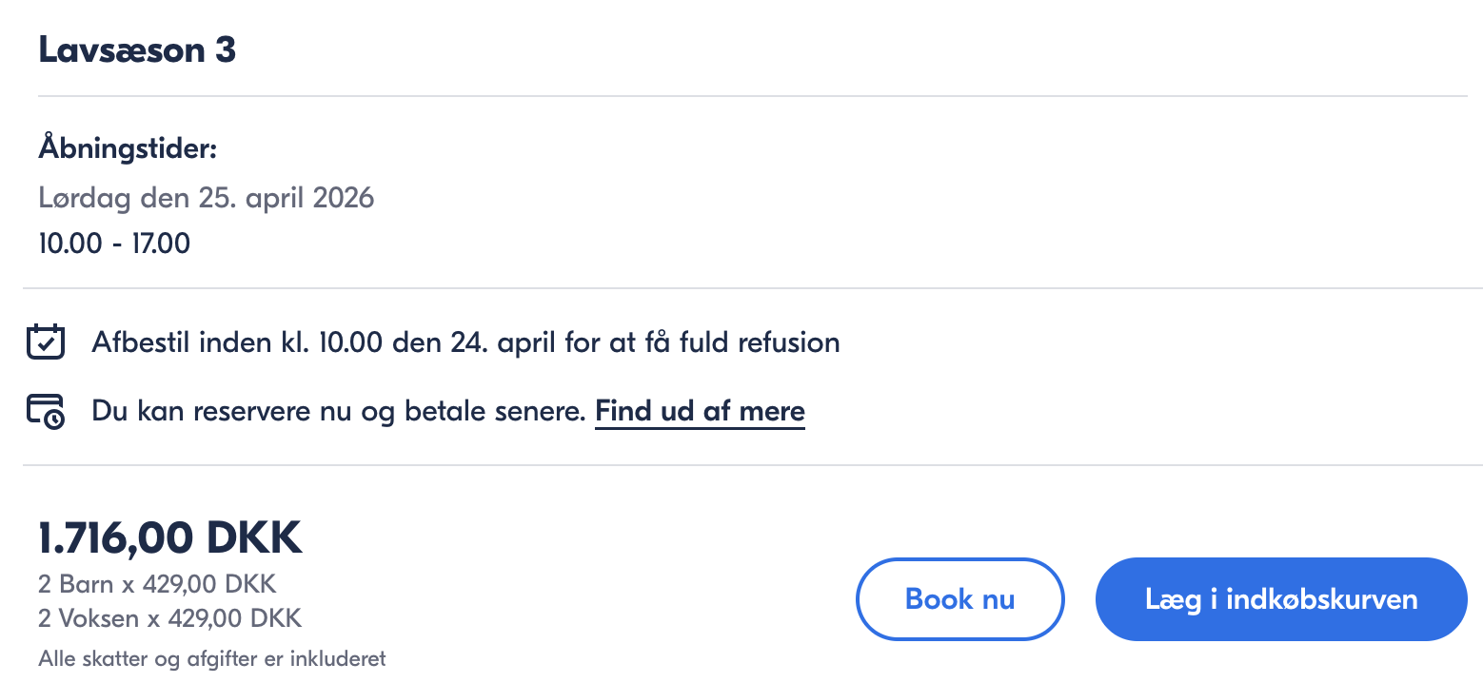1483x683 pixels.
Task: Click the opening hours '10.00 - 17.00'
Action: click(114, 244)
